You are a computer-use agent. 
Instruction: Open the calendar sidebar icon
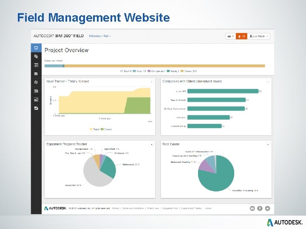pyautogui.click(x=36, y=65)
